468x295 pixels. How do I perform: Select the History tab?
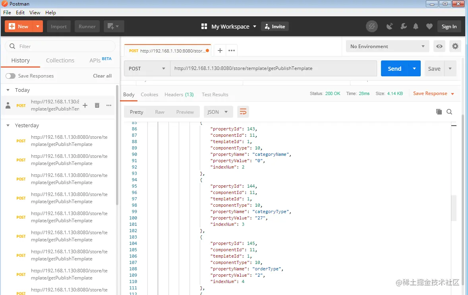(x=21, y=60)
